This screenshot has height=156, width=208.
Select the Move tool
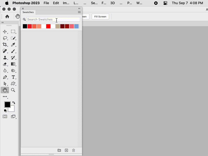pos(5,31)
